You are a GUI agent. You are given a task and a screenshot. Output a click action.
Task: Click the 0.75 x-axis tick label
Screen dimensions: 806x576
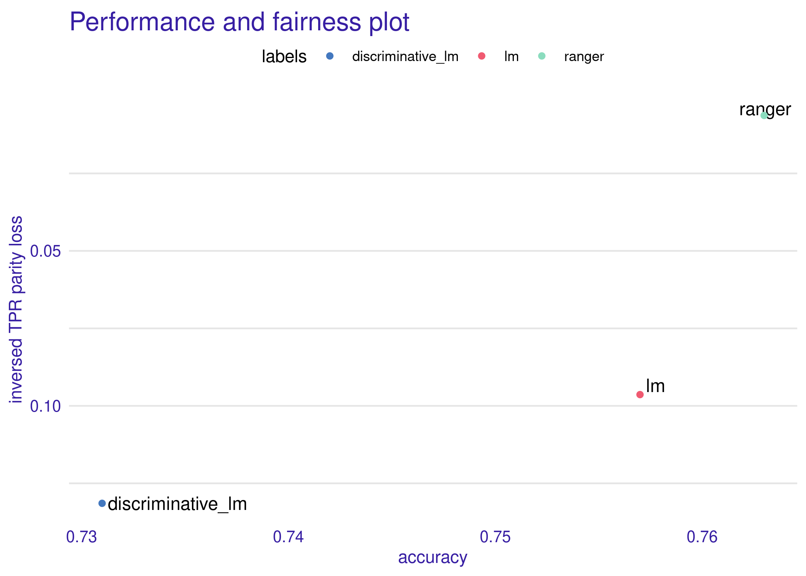(x=495, y=537)
